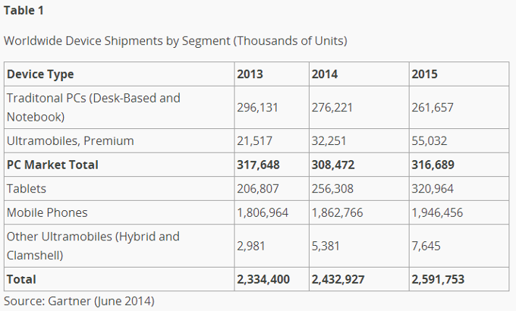Click the '2014' column header
Image resolution: width=516 pixels, height=311 pixels.
coord(325,74)
